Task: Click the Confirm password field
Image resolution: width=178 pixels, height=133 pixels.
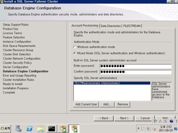Action: click(136, 72)
